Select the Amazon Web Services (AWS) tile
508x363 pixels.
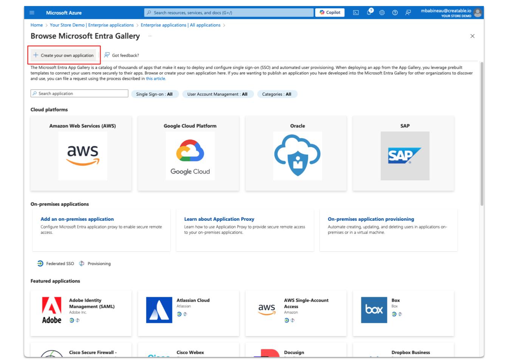coord(81,153)
